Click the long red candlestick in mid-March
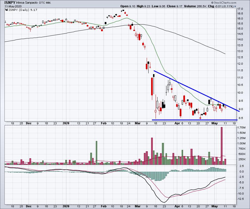Screen dimensions: 250x209 click(152, 86)
